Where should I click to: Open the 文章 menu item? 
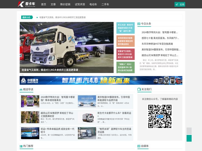(x=53, y=4)
